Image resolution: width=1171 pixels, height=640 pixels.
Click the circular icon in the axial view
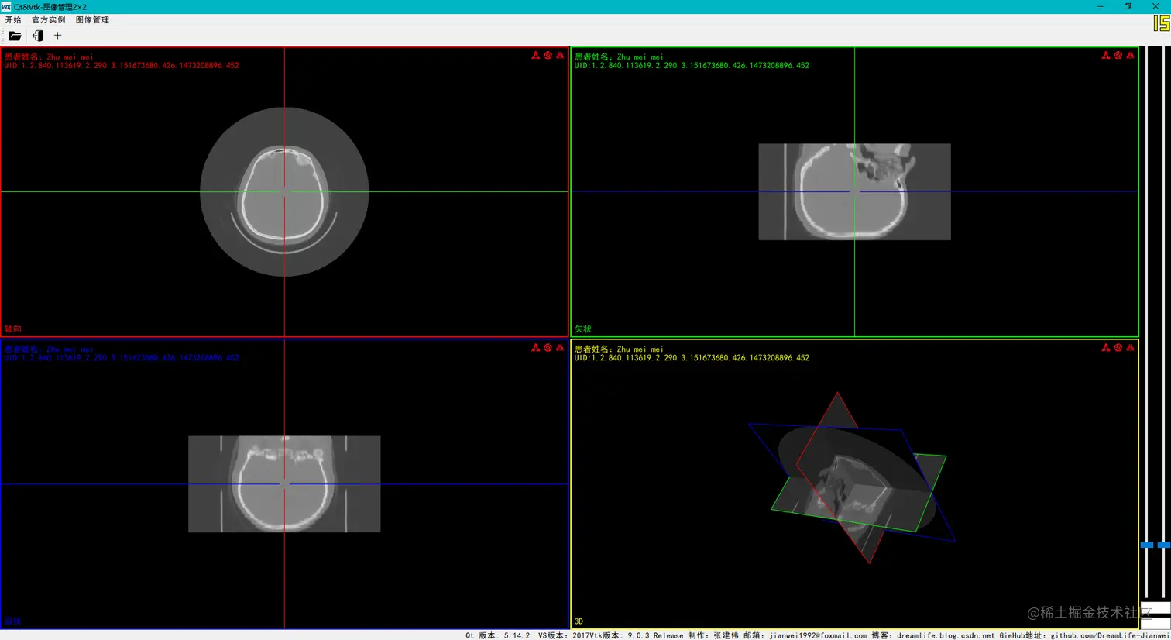tap(548, 56)
